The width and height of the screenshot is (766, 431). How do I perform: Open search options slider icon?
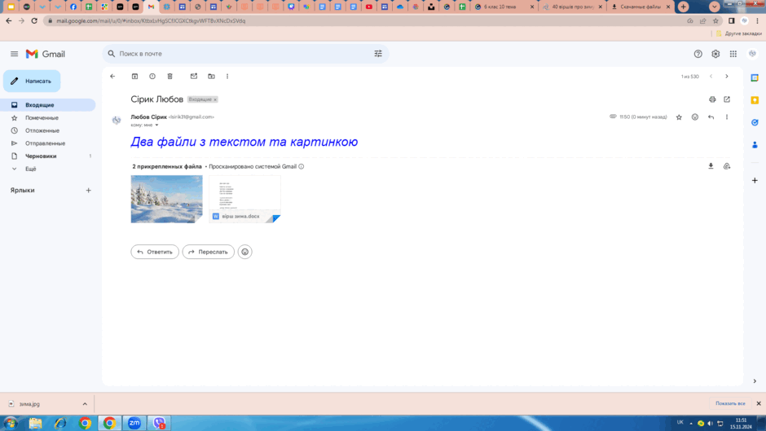tap(378, 54)
